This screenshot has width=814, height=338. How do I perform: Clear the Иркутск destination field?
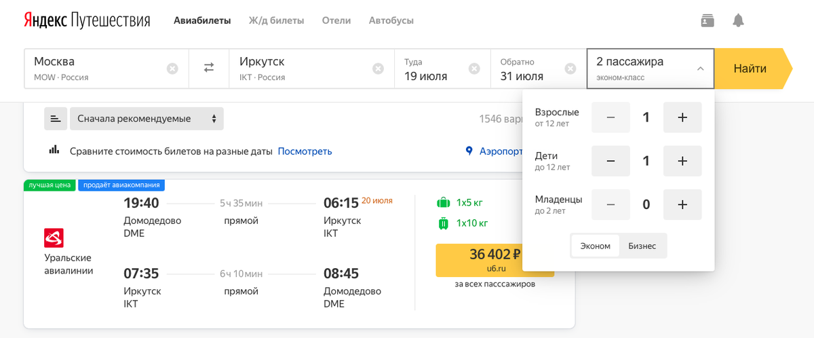(x=378, y=68)
